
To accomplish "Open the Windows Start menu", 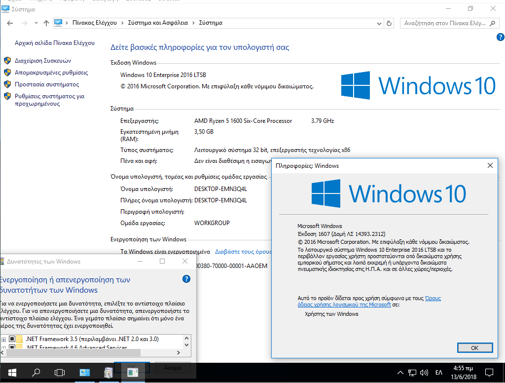I will coord(12,373).
